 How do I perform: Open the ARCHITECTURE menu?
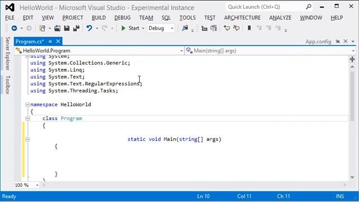(242, 17)
